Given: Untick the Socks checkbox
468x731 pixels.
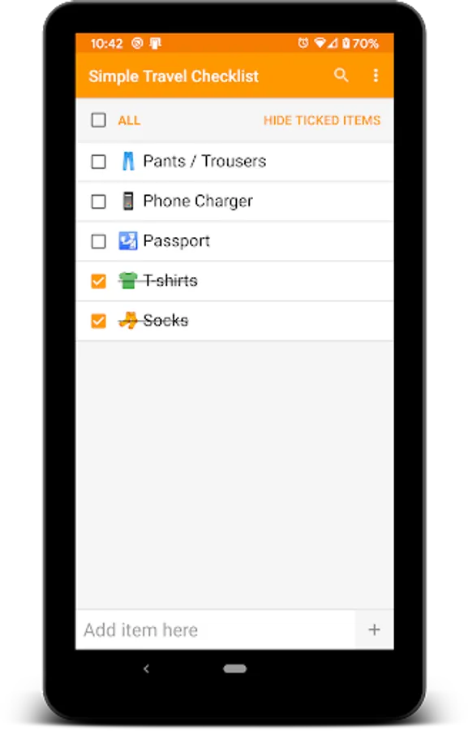Looking at the screenshot, I should 99,321.
